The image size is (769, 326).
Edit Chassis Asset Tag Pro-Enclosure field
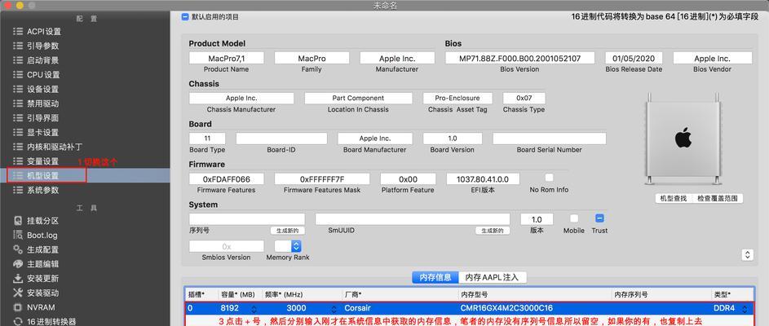[457, 98]
